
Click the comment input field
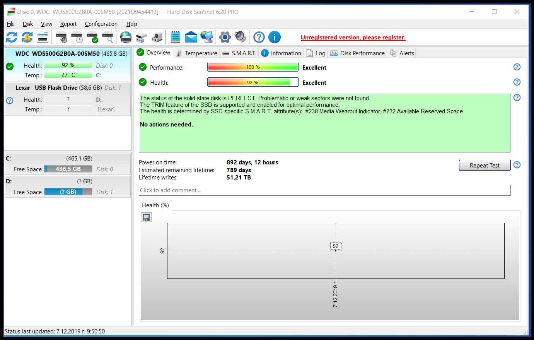(x=324, y=190)
